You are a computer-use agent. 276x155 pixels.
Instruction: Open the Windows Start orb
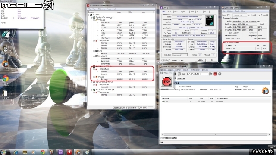[x=4, y=152]
